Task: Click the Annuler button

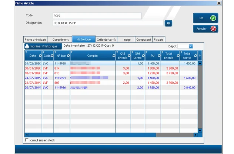Action: [x=205, y=29]
